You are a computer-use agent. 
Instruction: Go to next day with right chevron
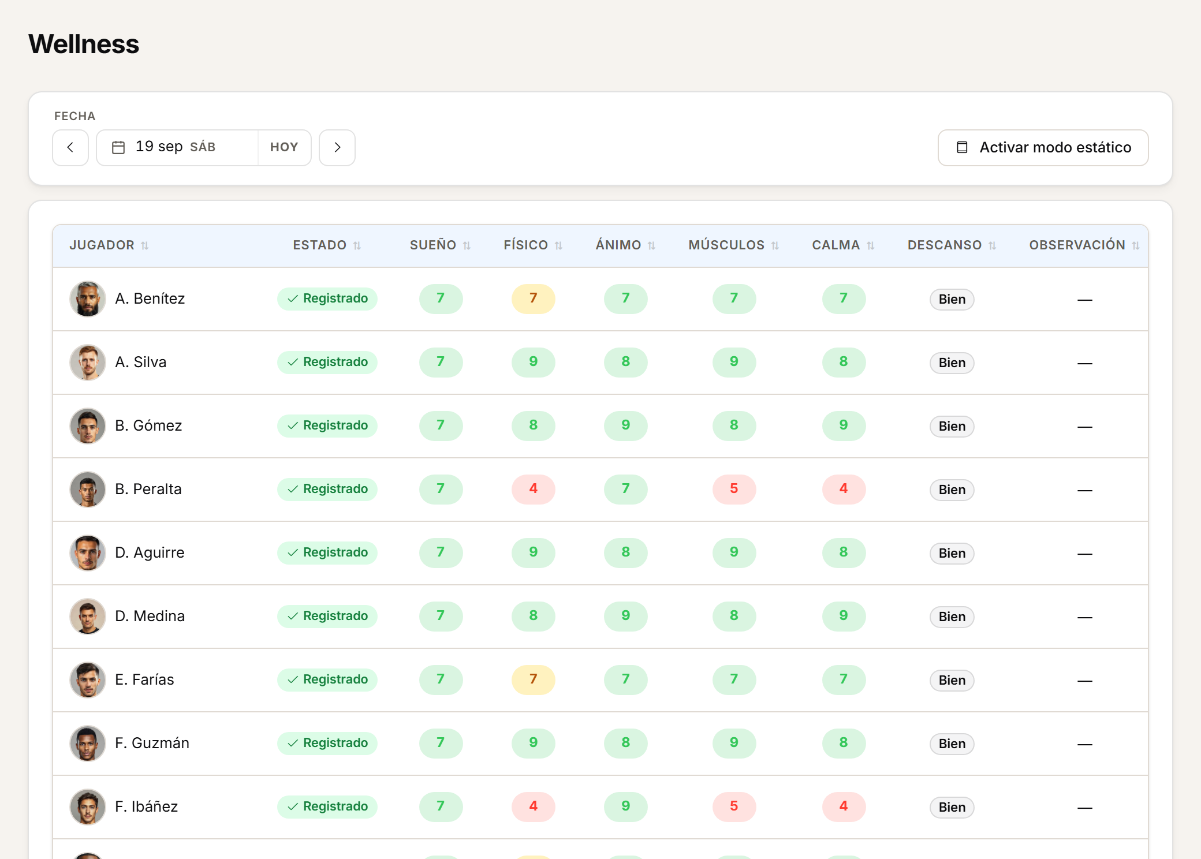click(337, 148)
